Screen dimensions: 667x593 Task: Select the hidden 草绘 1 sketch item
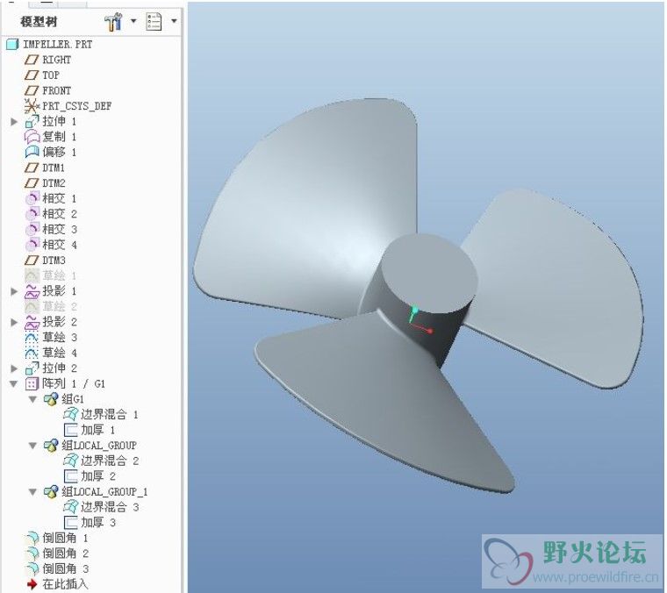pos(51,275)
